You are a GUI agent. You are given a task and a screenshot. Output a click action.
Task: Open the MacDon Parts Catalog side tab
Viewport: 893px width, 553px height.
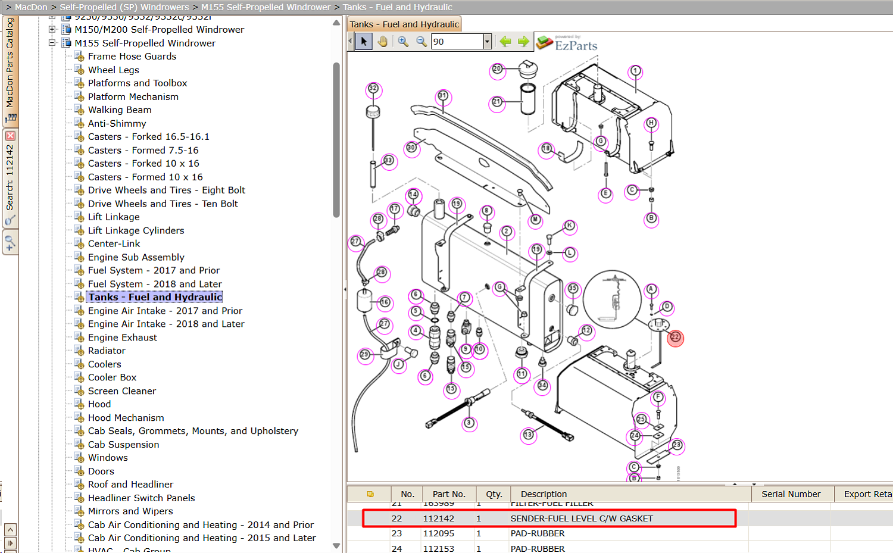tap(10, 70)
